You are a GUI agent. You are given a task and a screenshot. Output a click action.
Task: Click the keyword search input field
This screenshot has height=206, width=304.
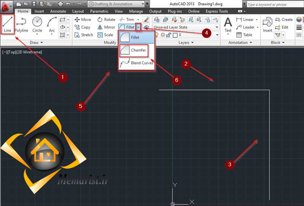(x=275, y=5)
